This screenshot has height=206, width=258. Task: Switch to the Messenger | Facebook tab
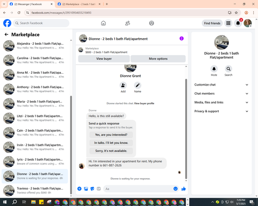(x=31, y=4)
